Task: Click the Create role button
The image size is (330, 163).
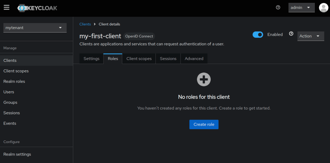Action: click(204, 124)
